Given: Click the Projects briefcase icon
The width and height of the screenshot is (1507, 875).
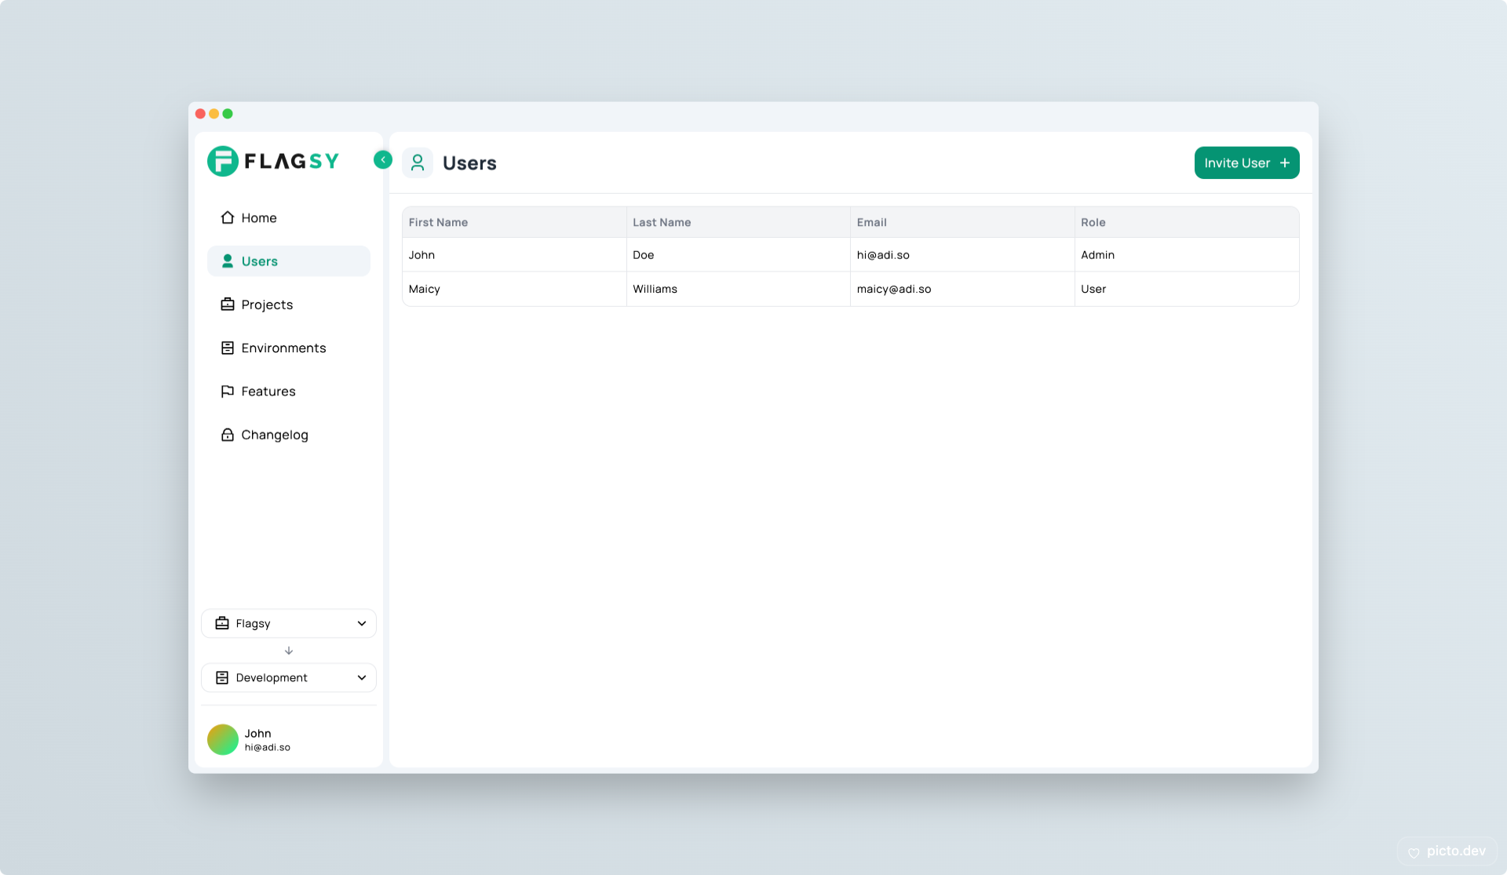Looking at the screenshot, I should (x=228, y=304).
